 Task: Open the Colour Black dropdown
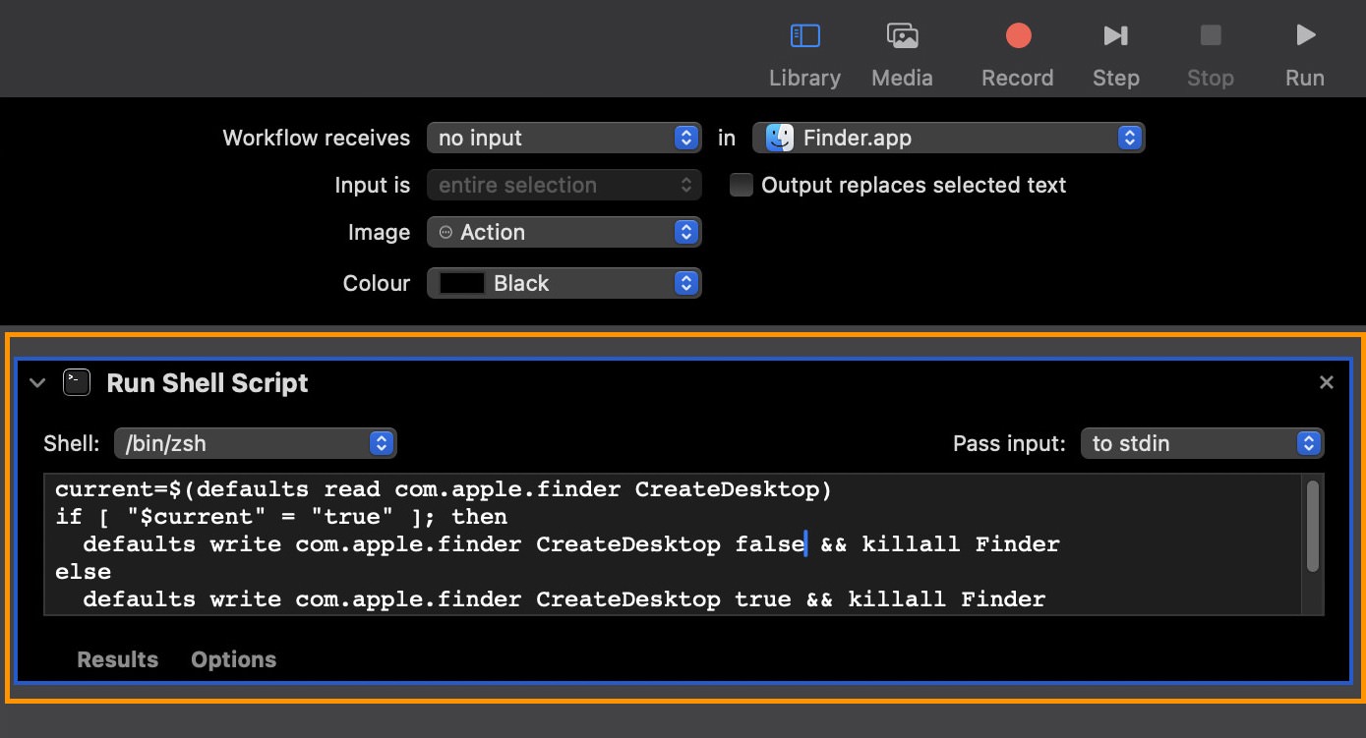coord(564,283)
